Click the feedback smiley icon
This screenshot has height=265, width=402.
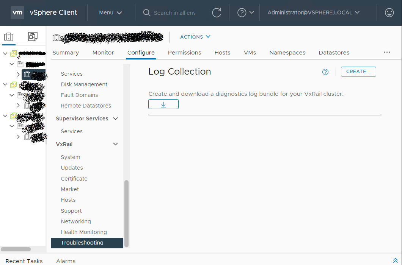[389, 12]
